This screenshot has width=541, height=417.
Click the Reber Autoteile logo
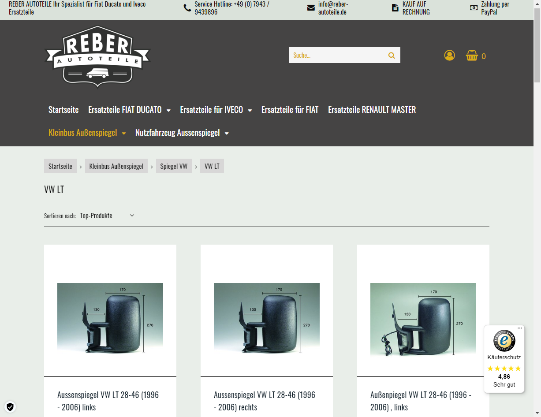pyautogui.click(x=97, y=56)
